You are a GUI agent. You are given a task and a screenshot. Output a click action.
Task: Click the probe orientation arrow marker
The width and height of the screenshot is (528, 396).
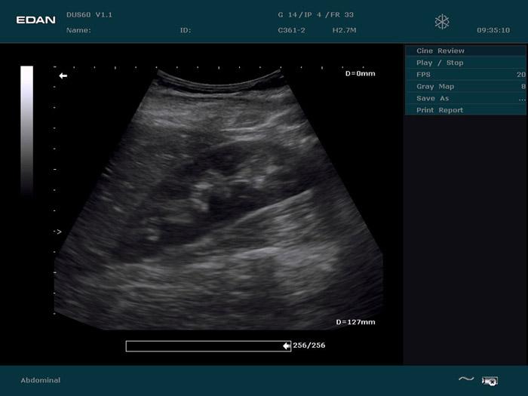(63, 76)
